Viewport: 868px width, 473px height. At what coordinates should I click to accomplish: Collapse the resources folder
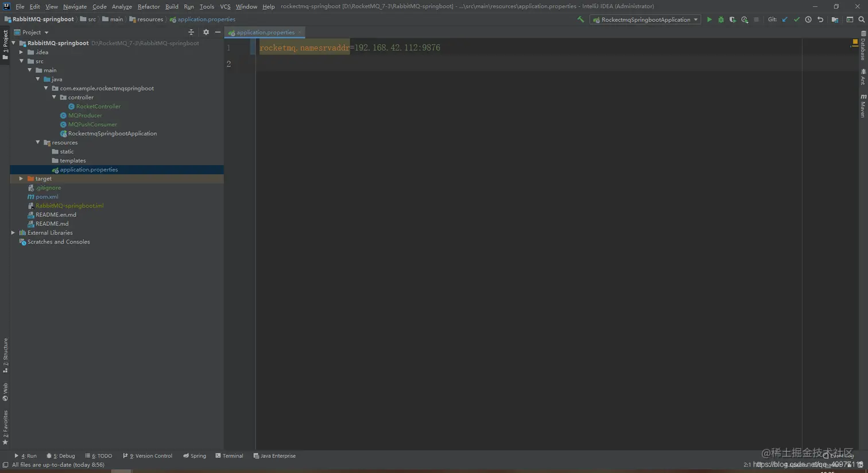point(38,142)
